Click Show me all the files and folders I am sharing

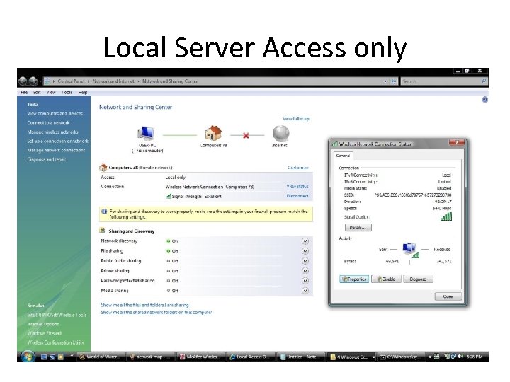pos(144,305)
